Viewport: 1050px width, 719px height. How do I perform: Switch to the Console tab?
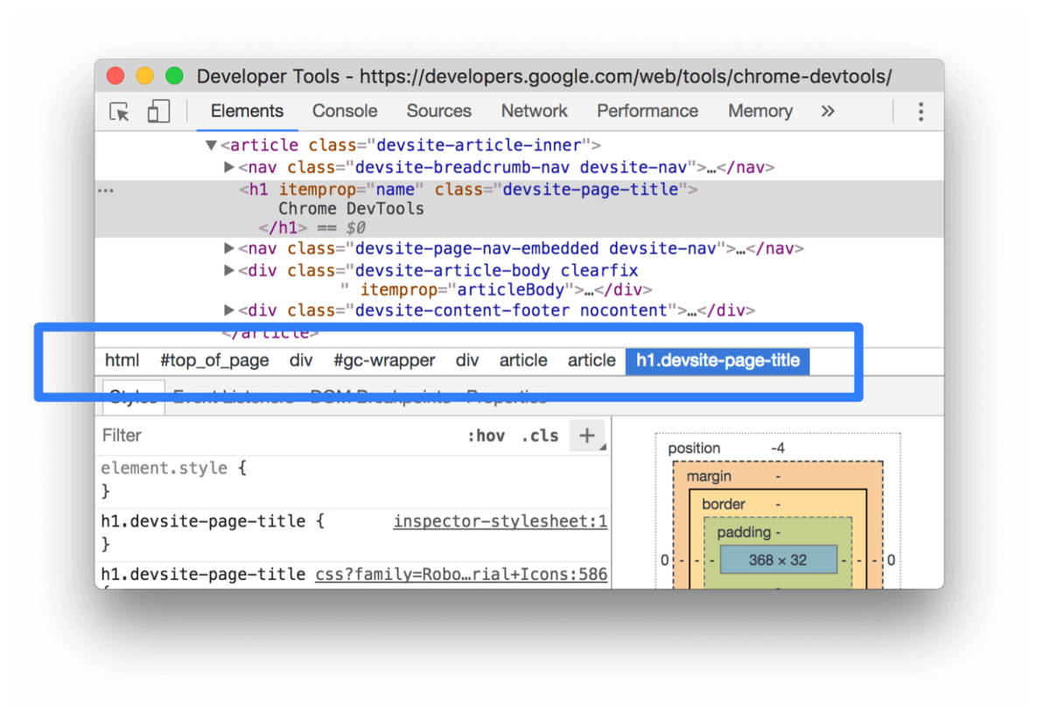[x=345, y=111]
